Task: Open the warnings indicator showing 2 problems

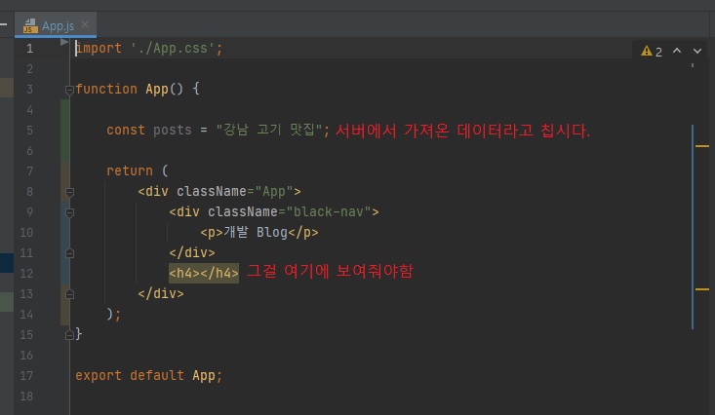Action: [x=652, y=52]
